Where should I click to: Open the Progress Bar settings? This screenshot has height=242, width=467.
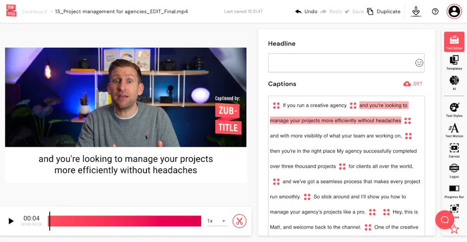(x=454, y=191)
